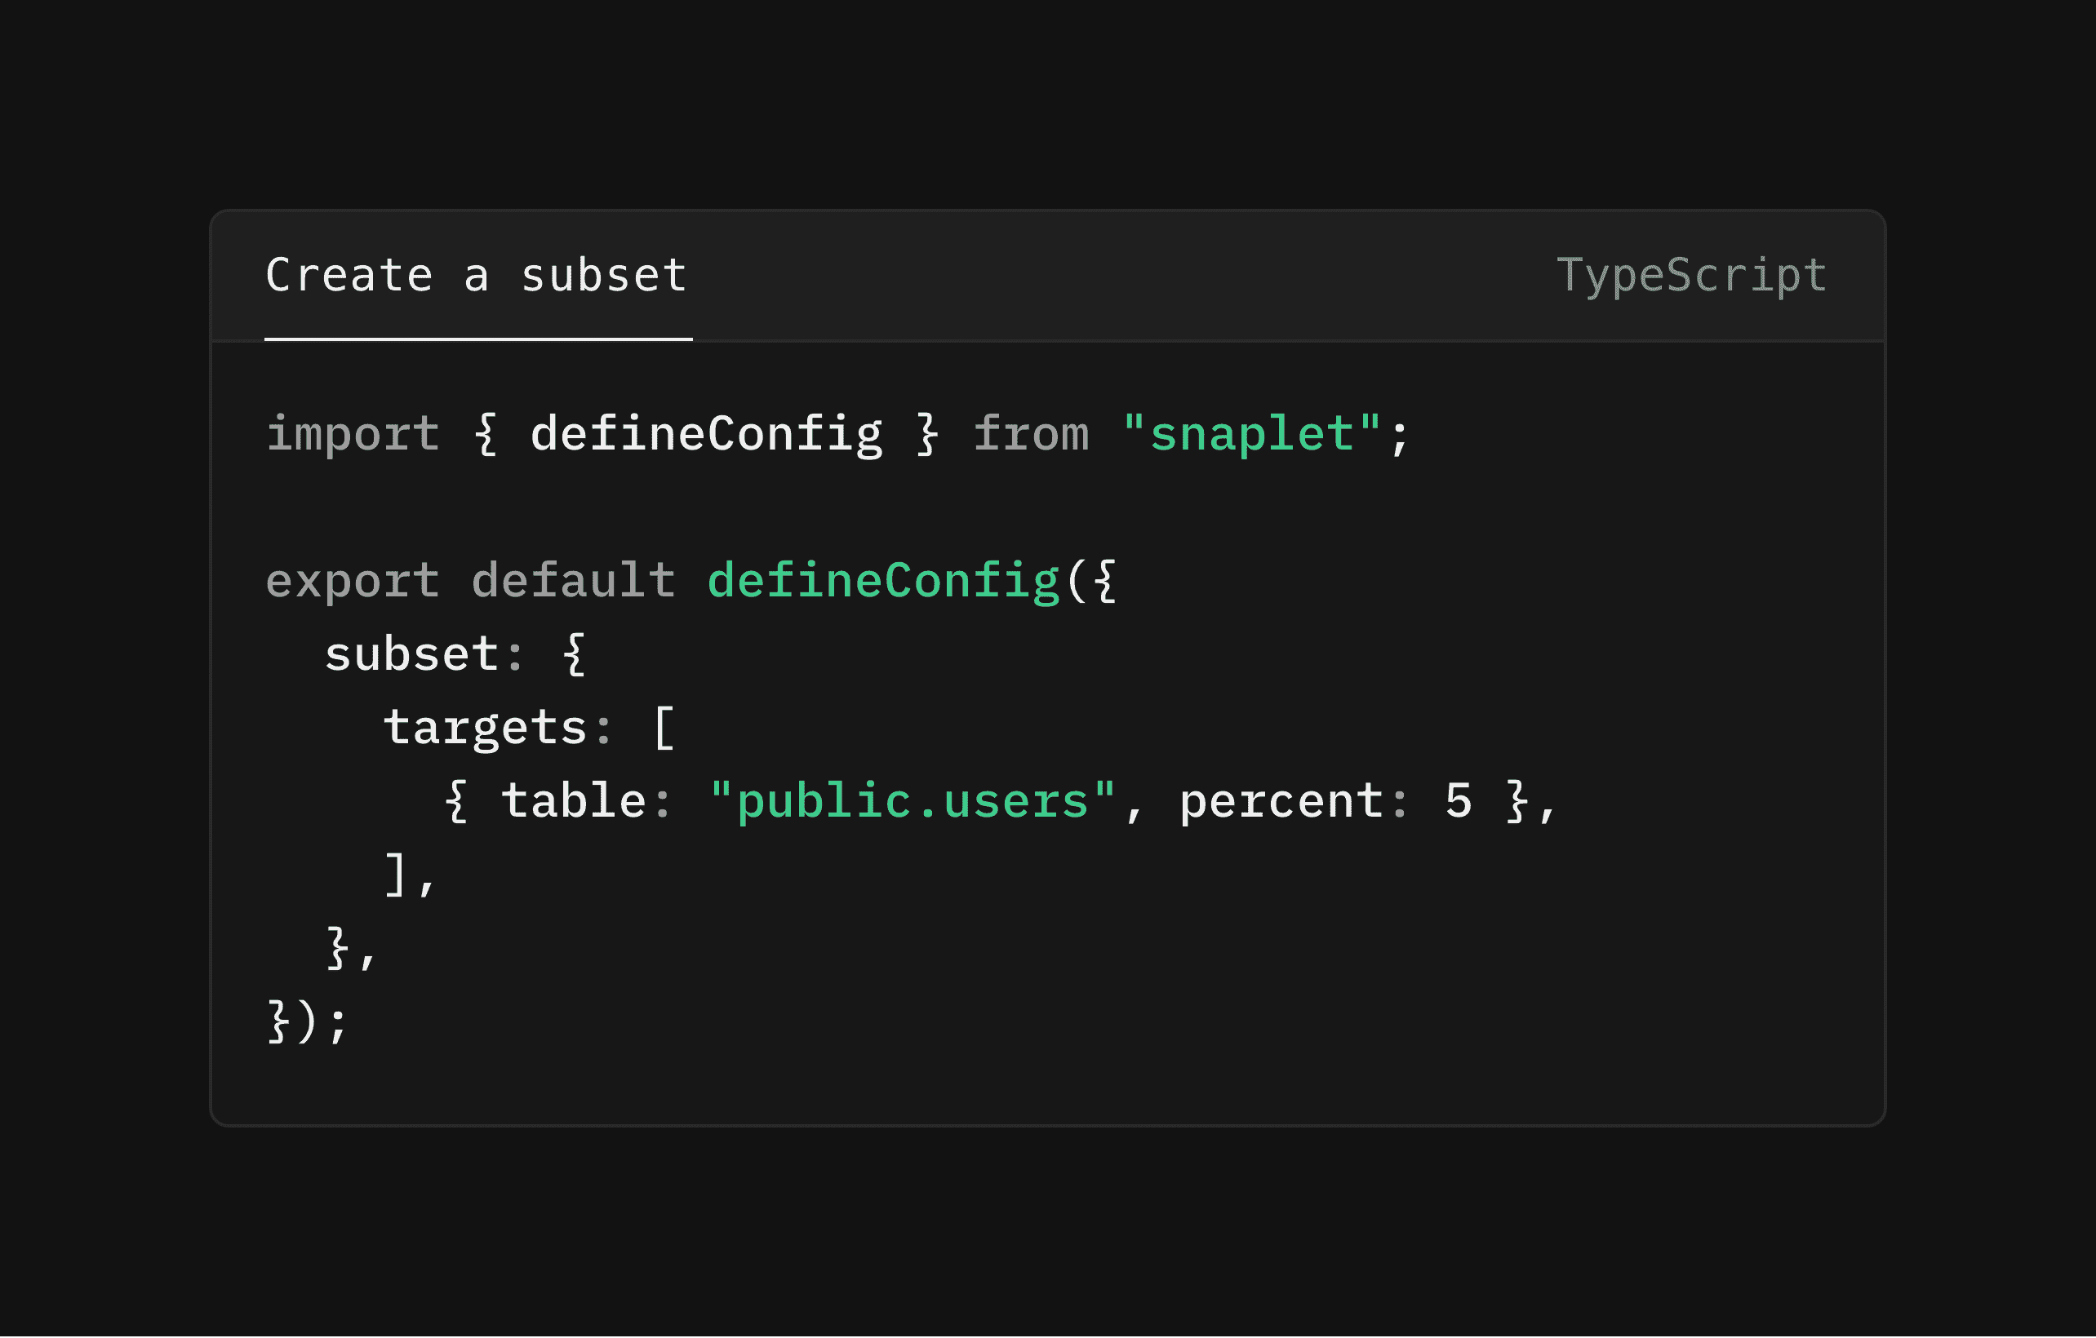
Task: Click the subset property name
Action: [x=411, y=654]
